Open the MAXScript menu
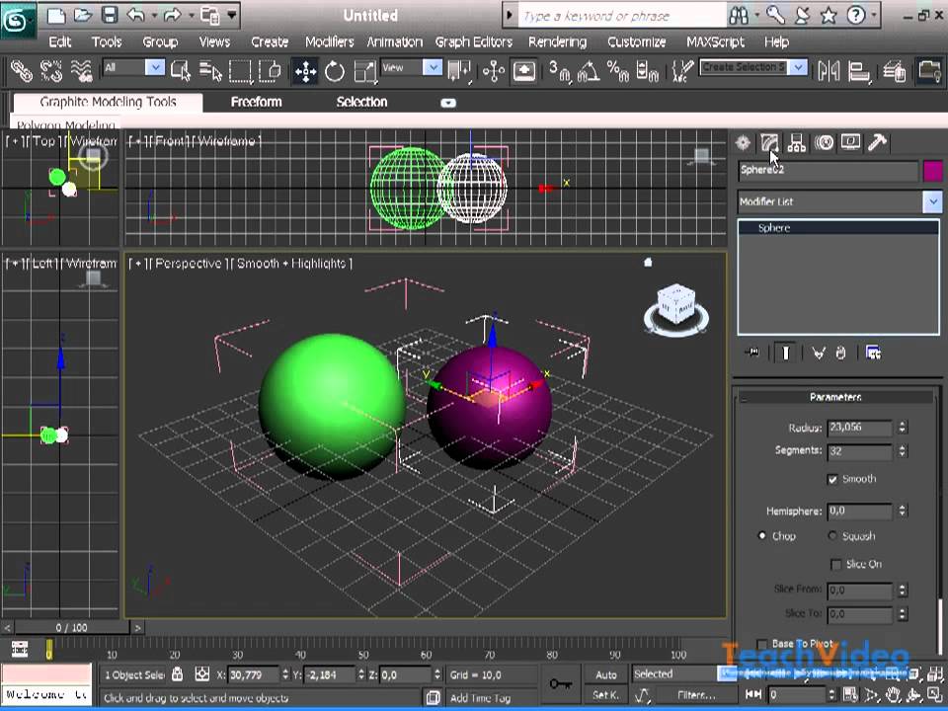 715,41
